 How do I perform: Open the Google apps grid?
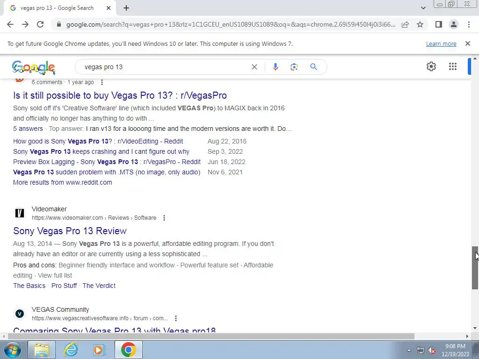(x=453, y=66)
